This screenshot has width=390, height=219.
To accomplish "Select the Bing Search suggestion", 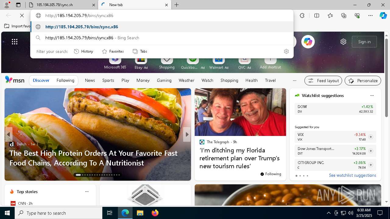I will 162,38.
